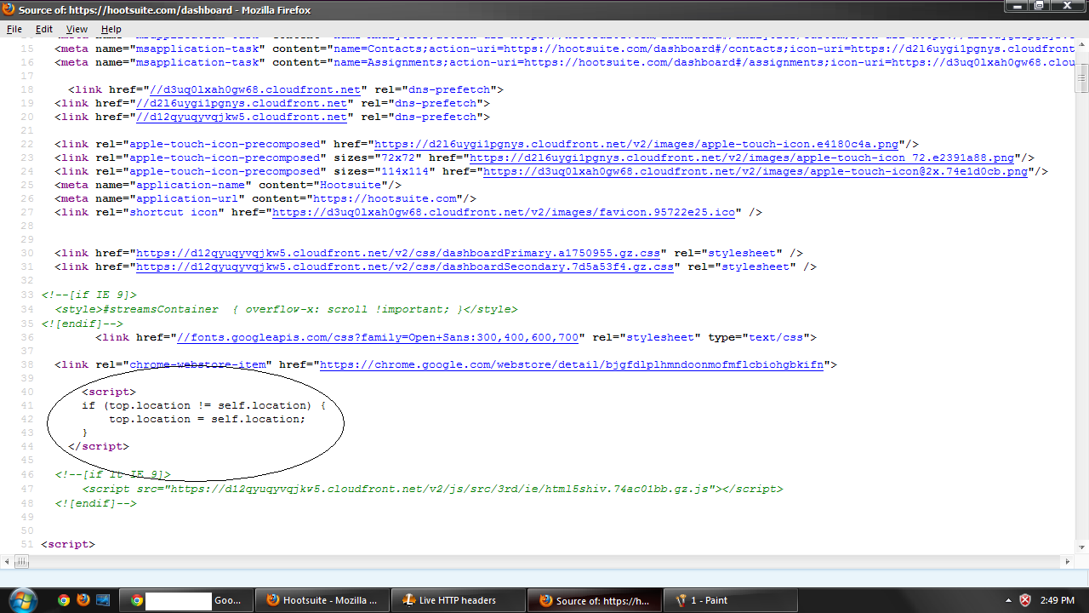Click the name=Contacts msapplication-task meta line
Viewport: 1089px width, 613px height.
tap(565, 49)
